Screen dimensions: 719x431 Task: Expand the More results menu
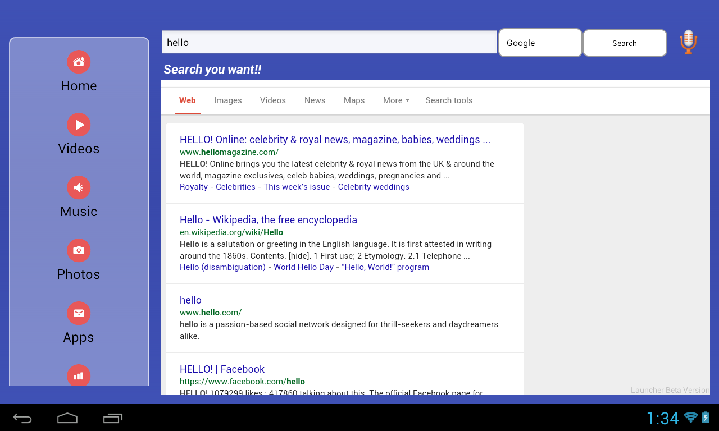[396, 100]
